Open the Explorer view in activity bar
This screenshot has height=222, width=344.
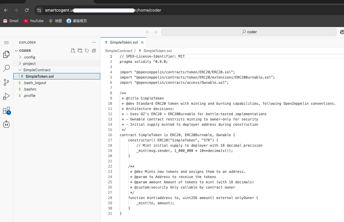6,54
